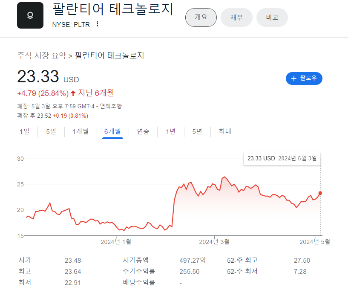The width and height of the screenshot is (348, 293).
Task: Follow the stock with 팔로우 button
Action: click(x=304, y=78)
